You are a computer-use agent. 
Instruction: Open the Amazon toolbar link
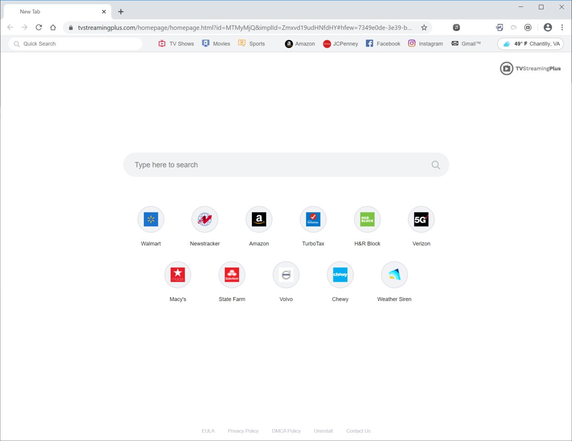tap(300, 44)
